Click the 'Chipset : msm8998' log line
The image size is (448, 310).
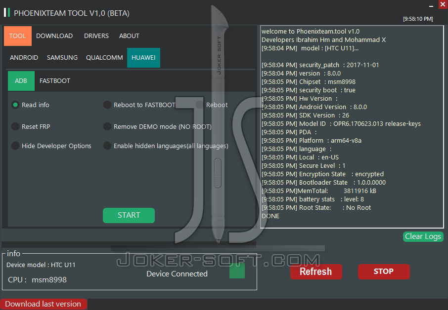pyautogui.click(x=309, y=82)
